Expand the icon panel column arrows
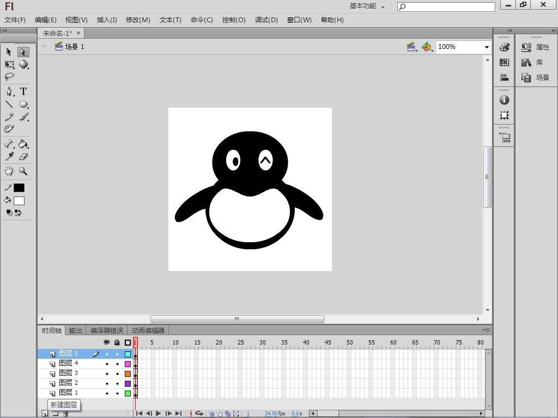 click(510, 31)
